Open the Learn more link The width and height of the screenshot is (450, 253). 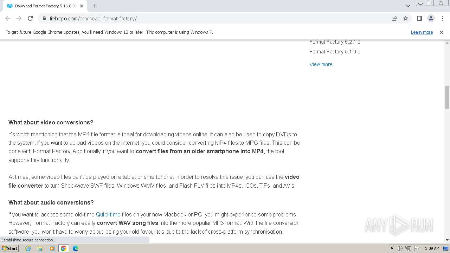click(x=422, y=32)
